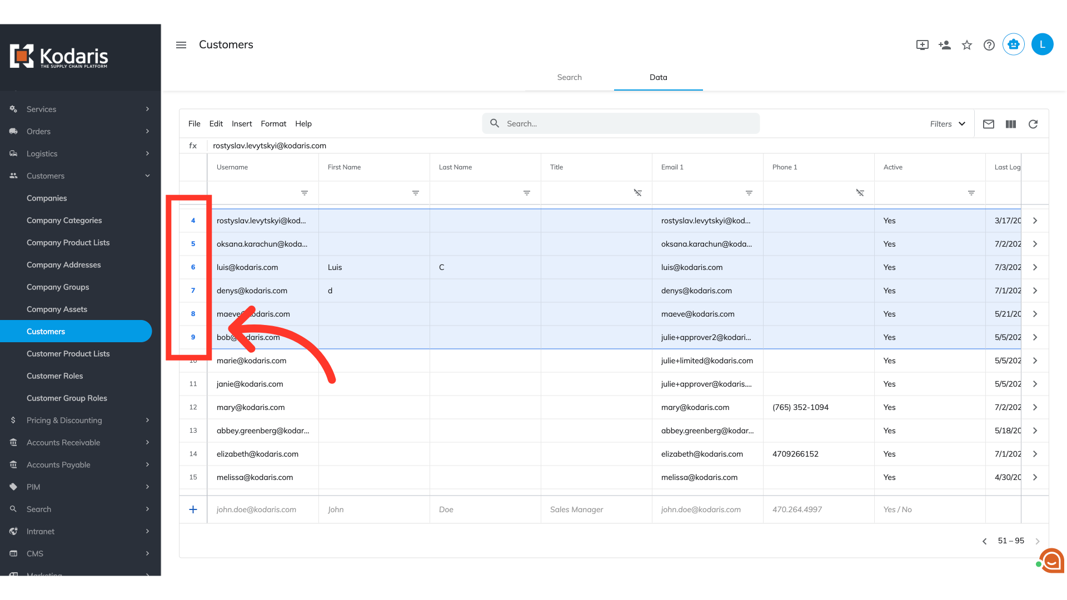Toggle the Email 1 column filter icon
The image size is (1067, 600).
tap(749, 193)
